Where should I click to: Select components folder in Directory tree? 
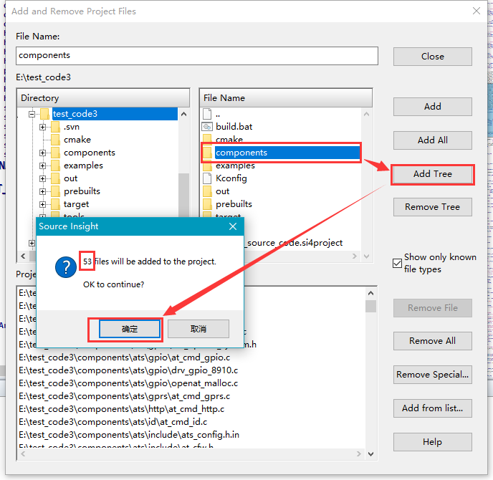(90, 153)
